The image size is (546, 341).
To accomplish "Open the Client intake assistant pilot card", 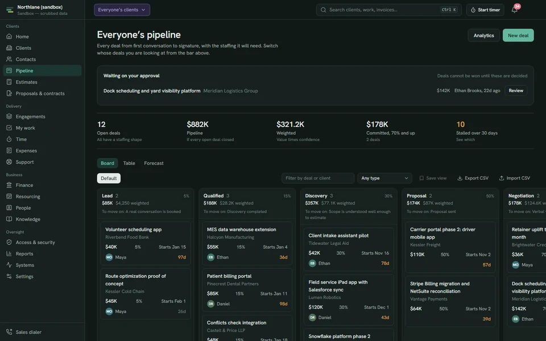I will (x=349, y=249).
